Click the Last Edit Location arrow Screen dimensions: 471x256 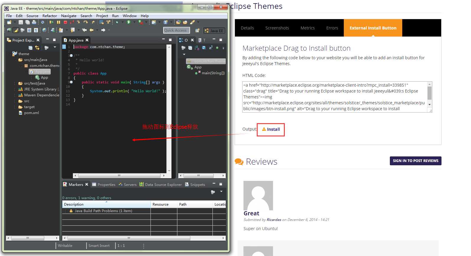[84, 30]
